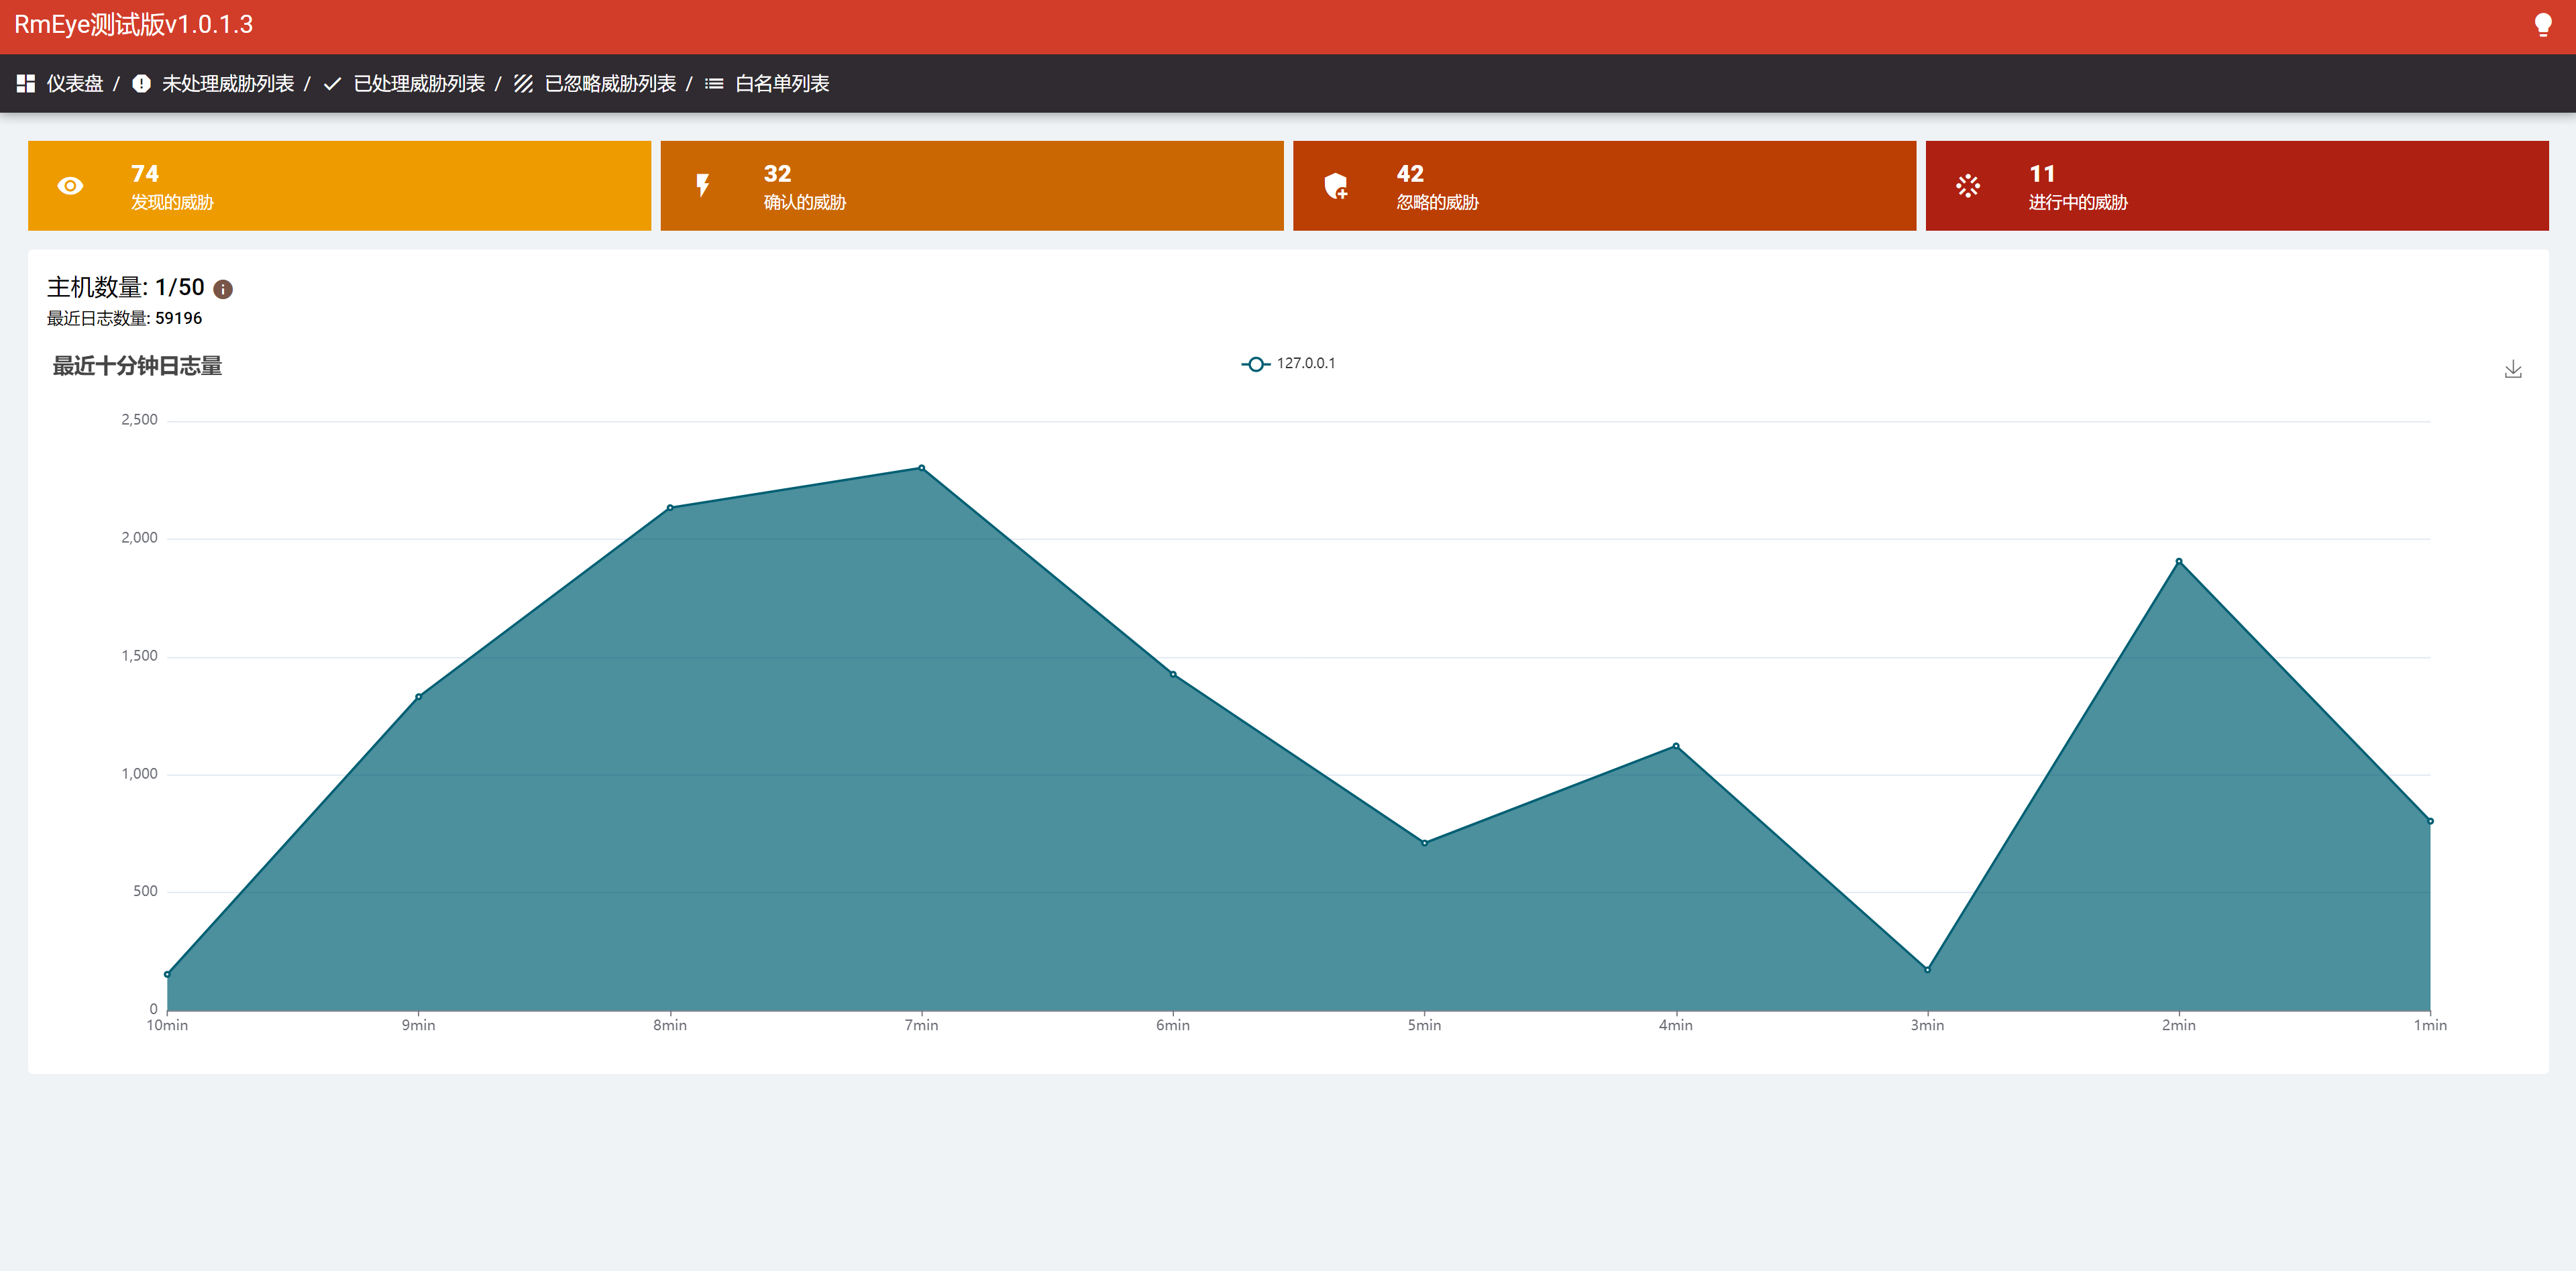Viewport: 2576px width, 1271px height.
Task: Navigate to 已忽略威胁列表 page
Action: pyautogui.click(x=610, y=84)
